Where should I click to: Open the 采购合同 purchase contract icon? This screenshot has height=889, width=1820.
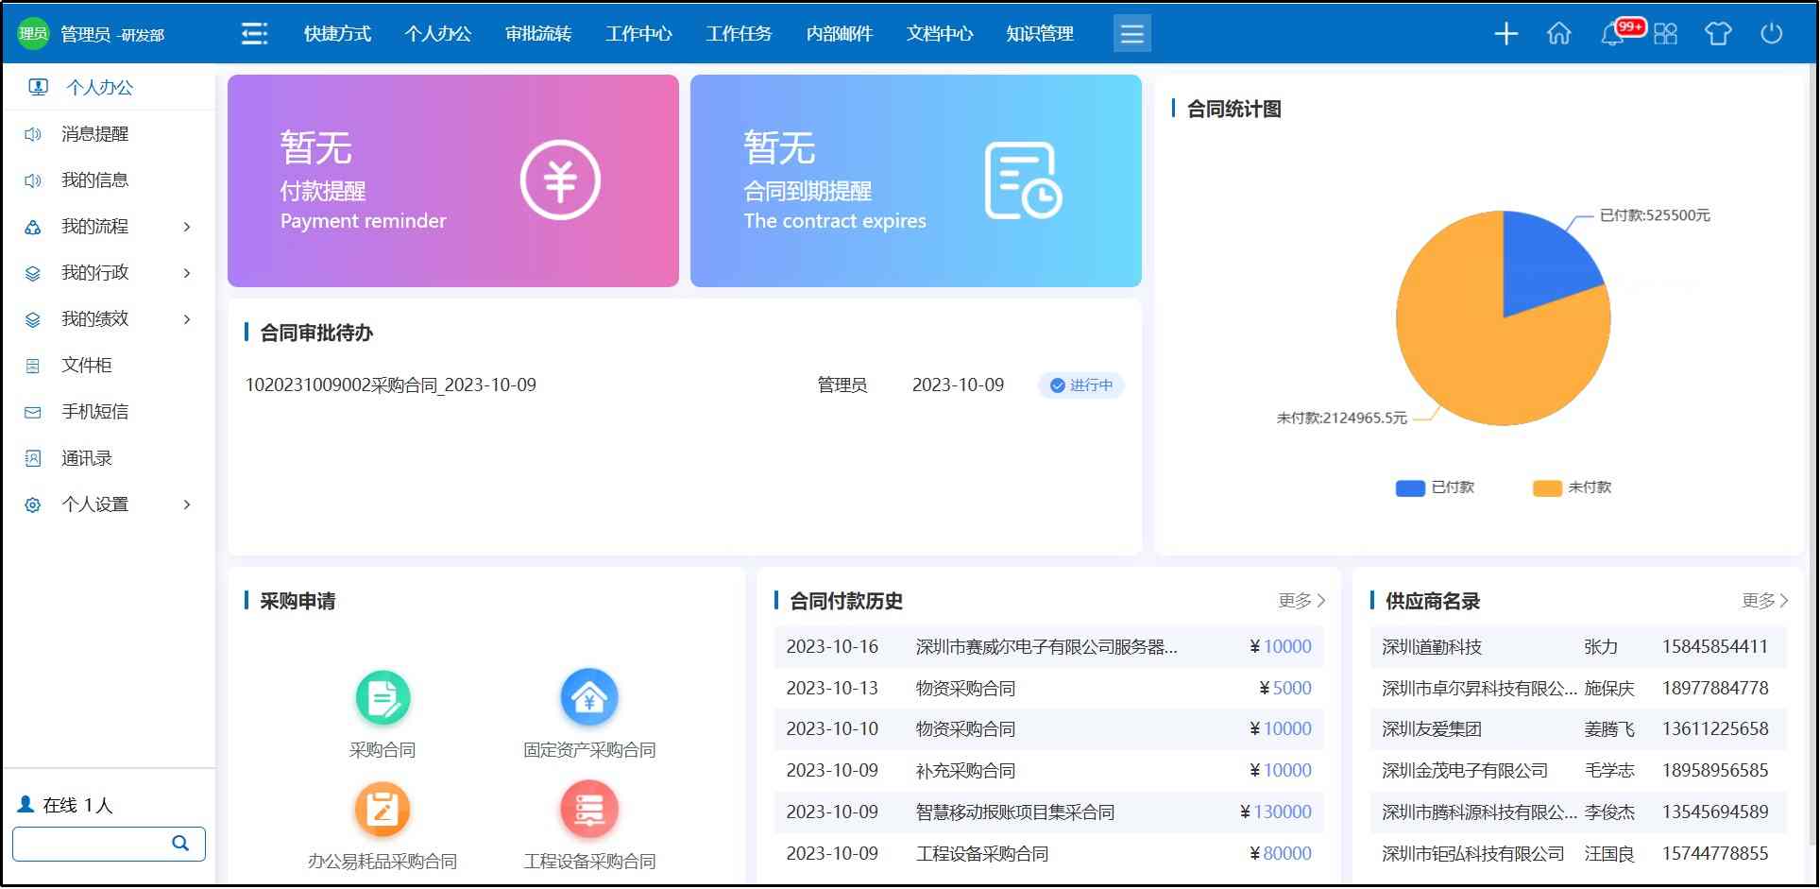click(x=383, y=698)
